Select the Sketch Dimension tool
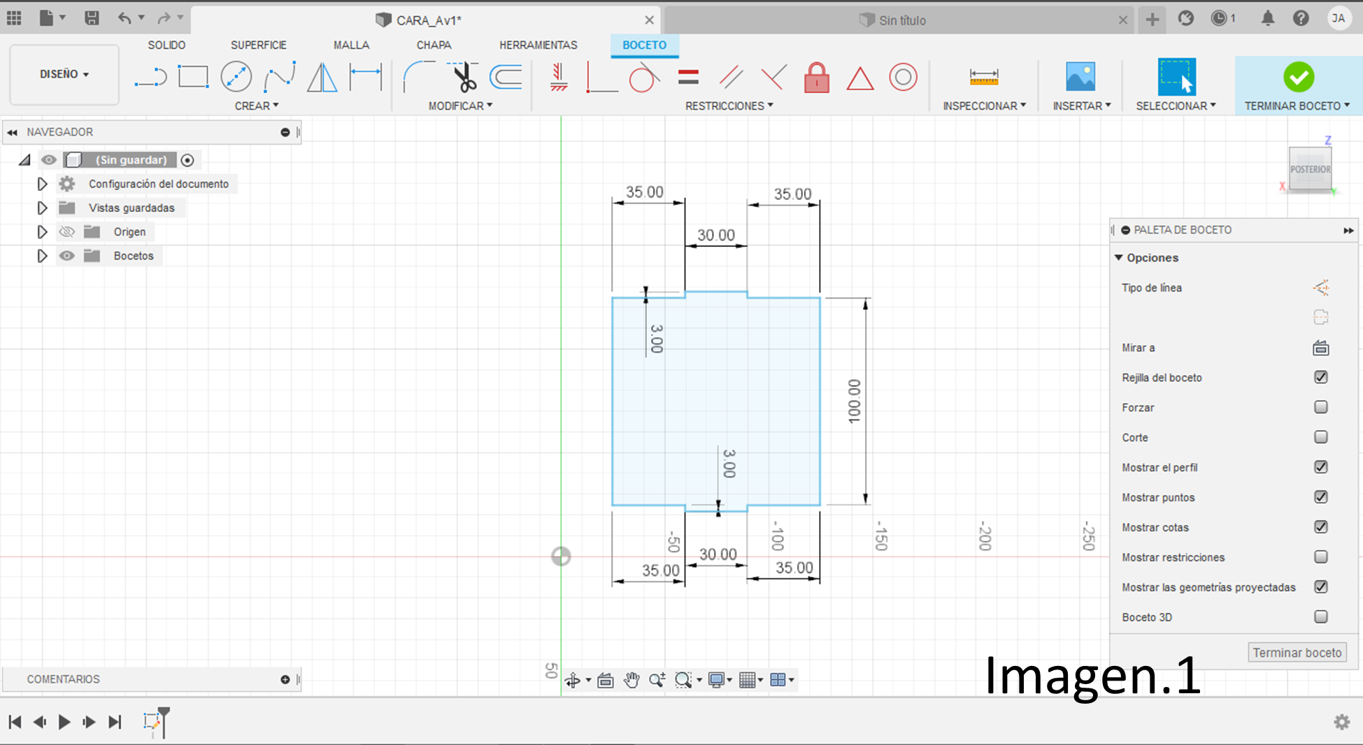 [x=366, y=77]
